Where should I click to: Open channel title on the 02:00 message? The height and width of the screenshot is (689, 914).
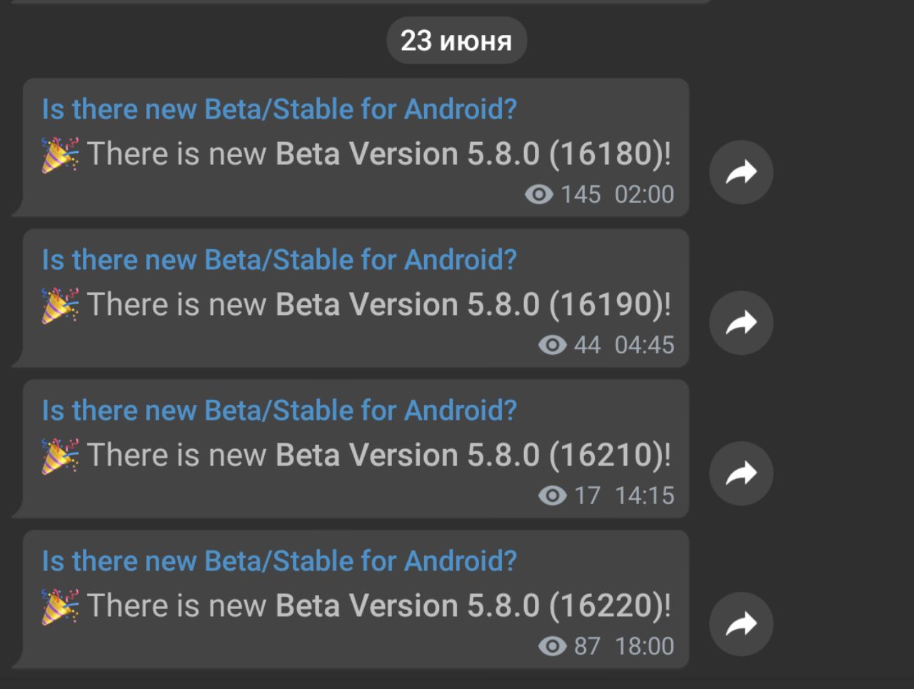pos(279,109)
